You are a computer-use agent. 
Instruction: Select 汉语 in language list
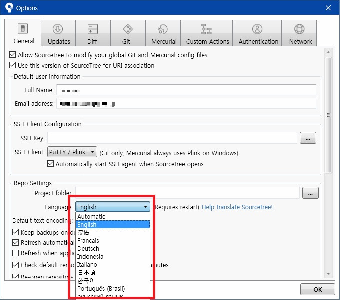click(x=113, y=232)
